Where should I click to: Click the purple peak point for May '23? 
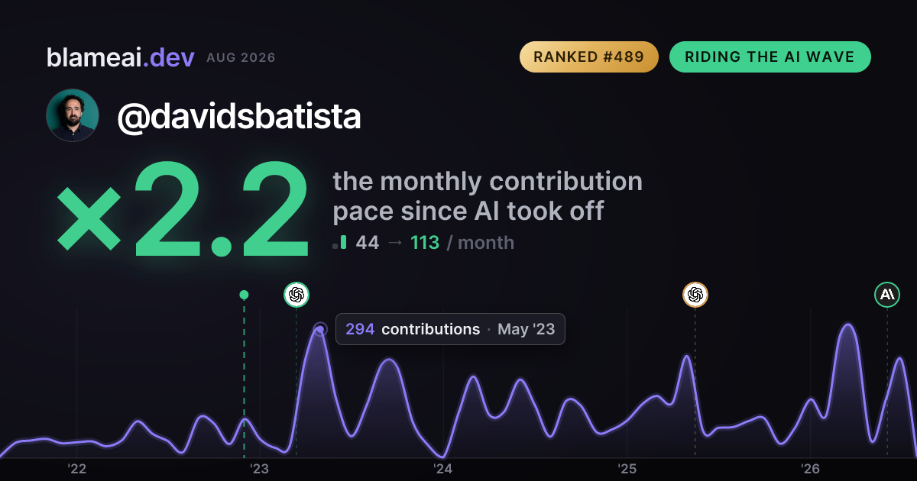point(320,330)
